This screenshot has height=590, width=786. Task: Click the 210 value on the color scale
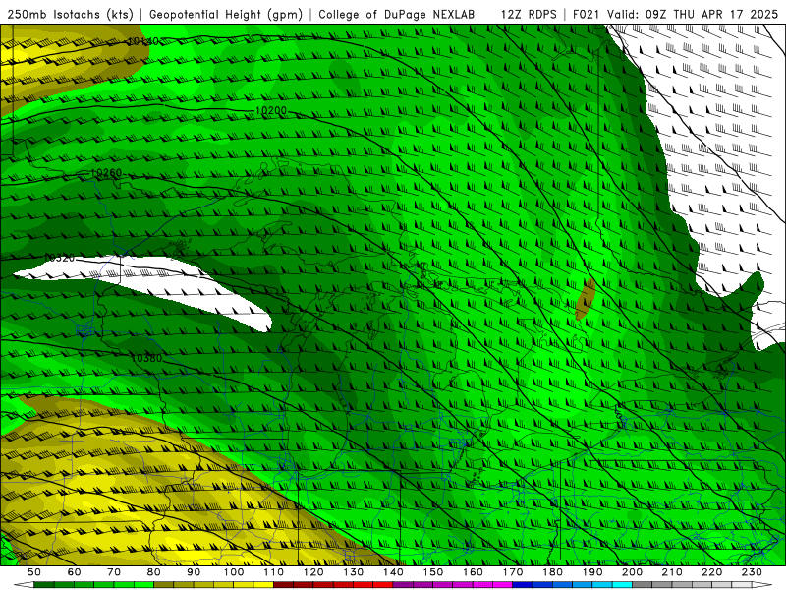pyautogui.click(x=672, y=572)
